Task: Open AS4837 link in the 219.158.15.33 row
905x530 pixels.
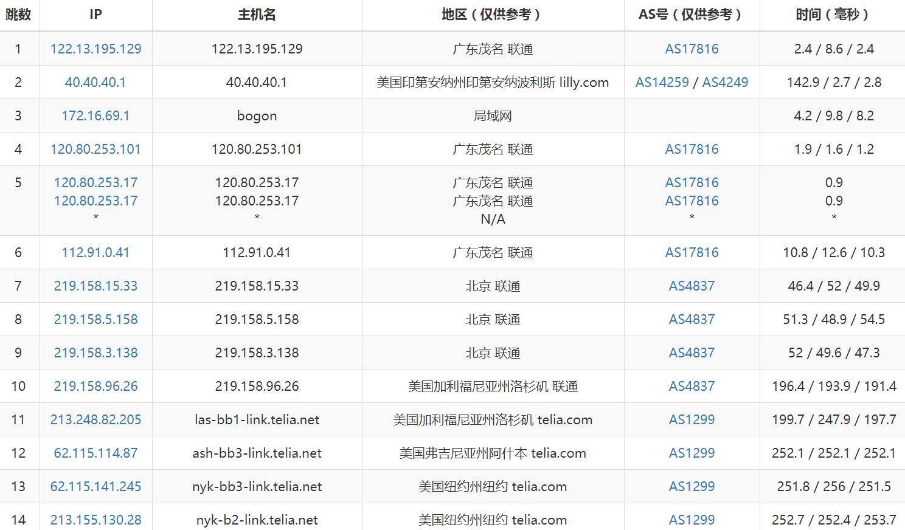Action: tap(692, 286)
